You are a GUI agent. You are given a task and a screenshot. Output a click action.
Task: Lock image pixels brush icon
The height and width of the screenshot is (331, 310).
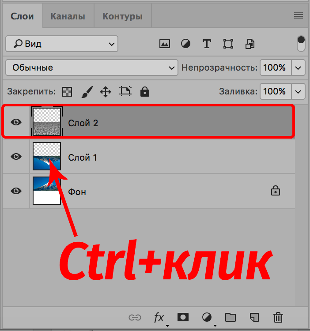(87, 92)
